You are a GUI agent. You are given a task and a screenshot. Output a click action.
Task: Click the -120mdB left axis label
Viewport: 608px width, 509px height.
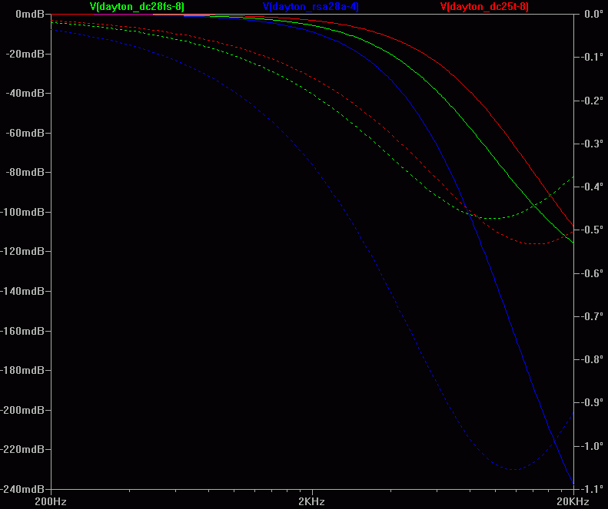(22, 251)
